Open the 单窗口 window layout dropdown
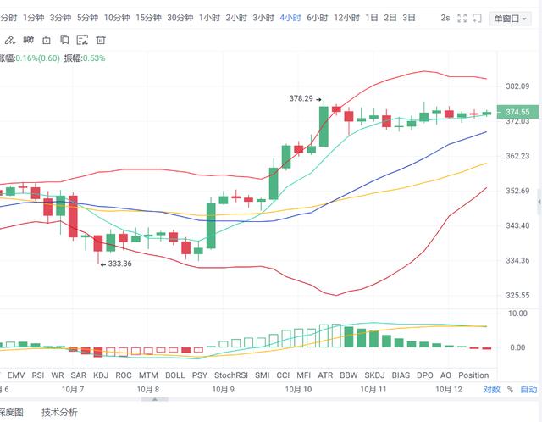 510,19
